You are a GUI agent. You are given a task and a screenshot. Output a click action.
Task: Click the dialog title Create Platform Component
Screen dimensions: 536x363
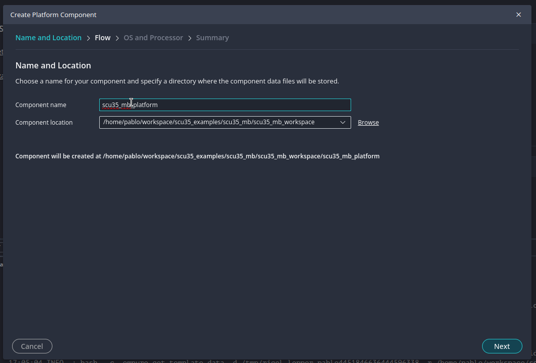coord(53,15)
